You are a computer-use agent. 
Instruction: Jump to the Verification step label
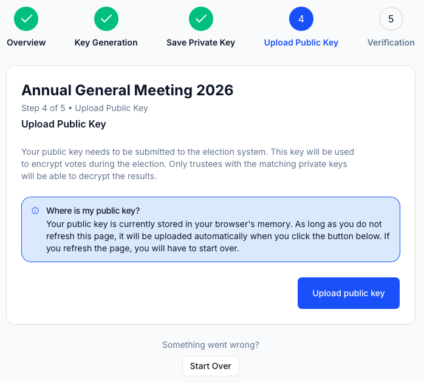pos(391,42)
